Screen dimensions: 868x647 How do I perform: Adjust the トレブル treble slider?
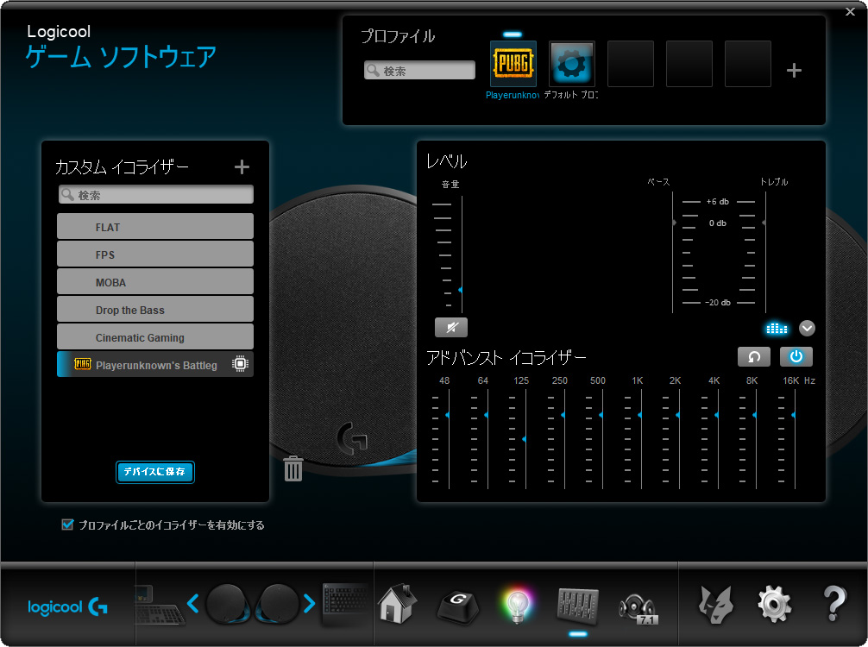(x=764, y=223)
